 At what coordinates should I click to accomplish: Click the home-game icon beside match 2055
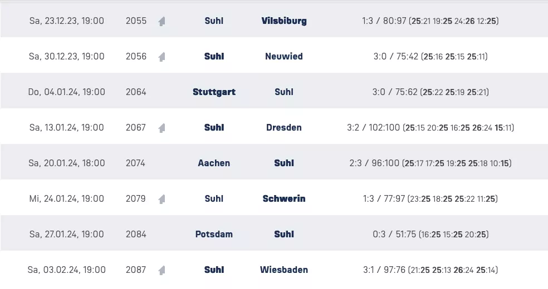tap(162, 22)
